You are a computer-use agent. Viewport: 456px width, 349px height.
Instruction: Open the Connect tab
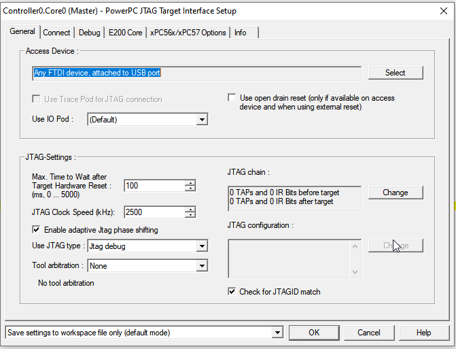56,33
